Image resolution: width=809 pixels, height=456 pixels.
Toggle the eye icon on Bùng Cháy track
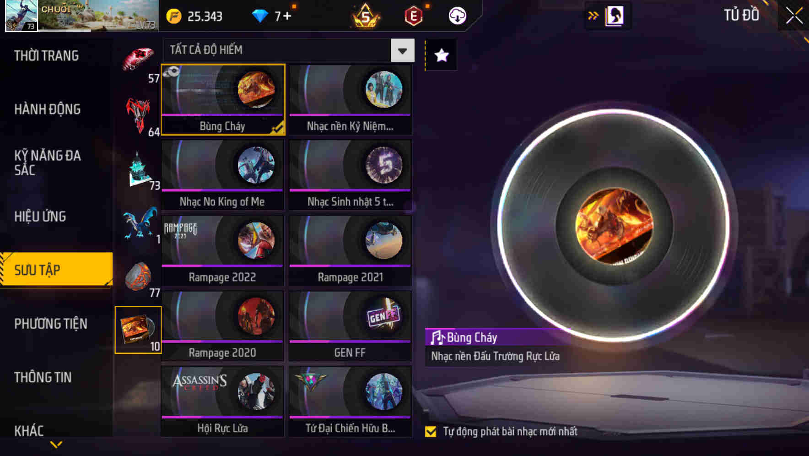point(172,71)
